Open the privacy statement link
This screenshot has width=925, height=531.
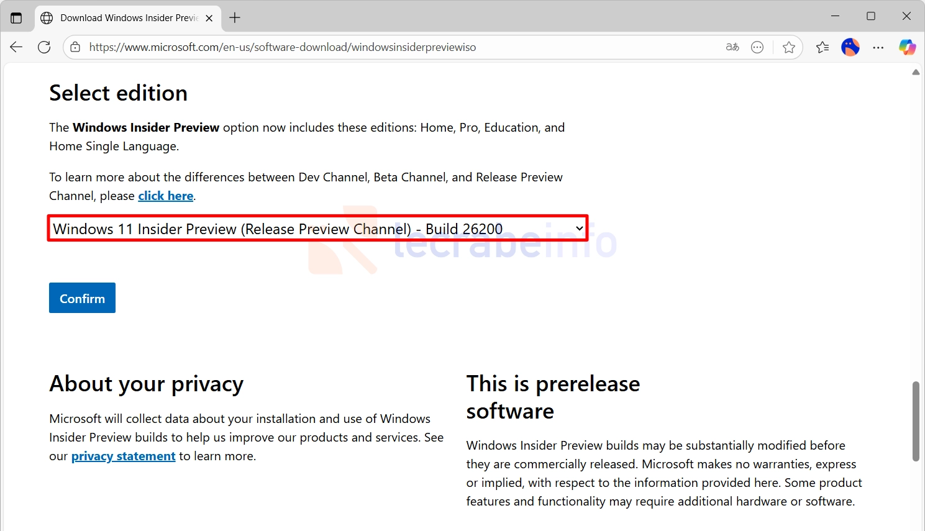pyautogui.click(x=124, y=456)
